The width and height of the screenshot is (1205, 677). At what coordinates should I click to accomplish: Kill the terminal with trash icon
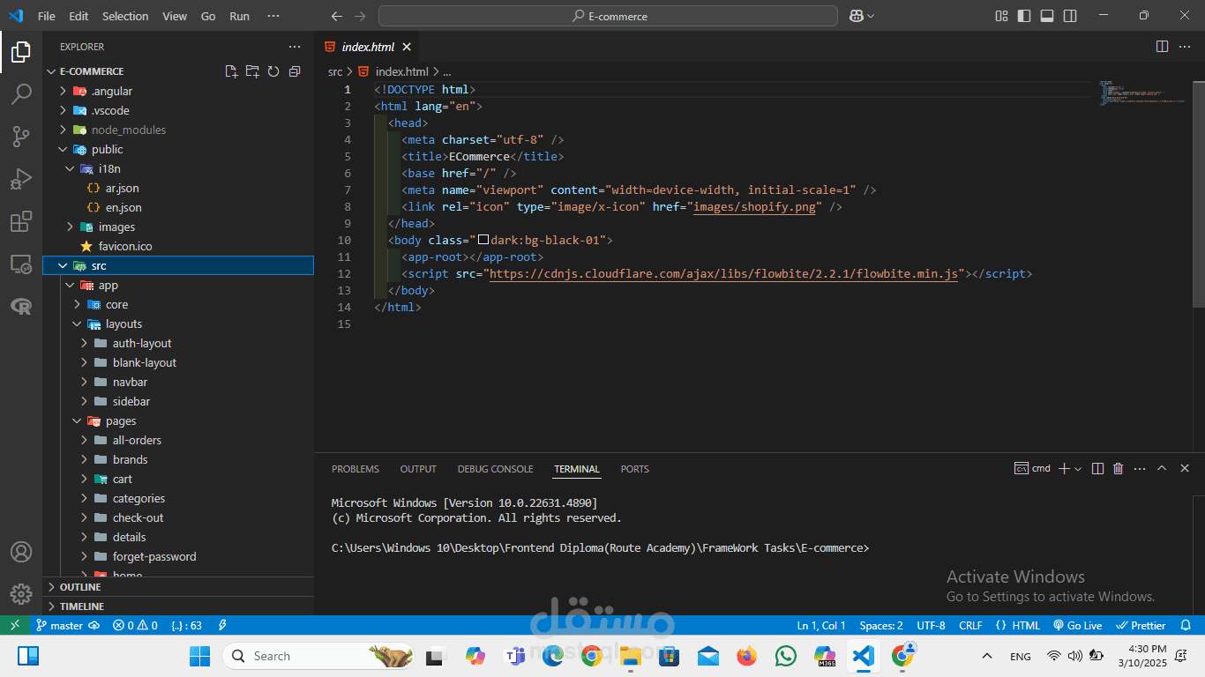click(1119, 469)
